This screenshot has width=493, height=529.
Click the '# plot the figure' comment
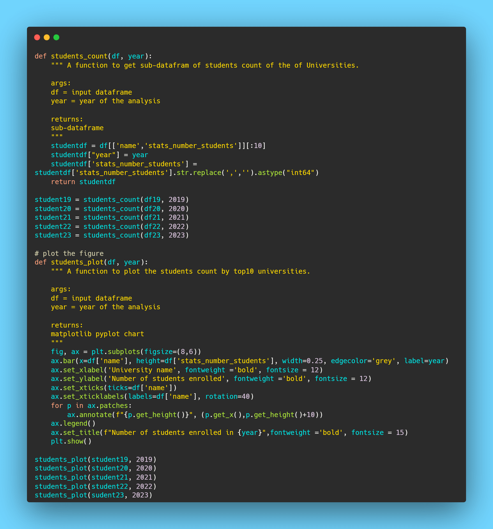coord(69,253)
